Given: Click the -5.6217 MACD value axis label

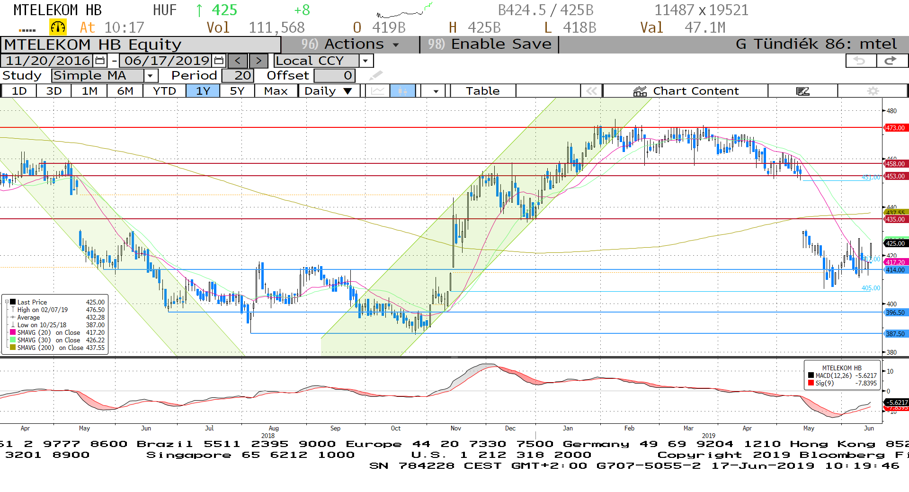Looking at the screenshot, I should tap(896, 403).
